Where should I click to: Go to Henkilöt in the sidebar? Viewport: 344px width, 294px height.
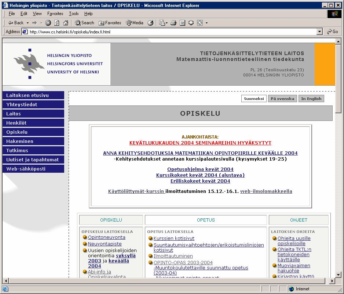(x=33, y=123)
